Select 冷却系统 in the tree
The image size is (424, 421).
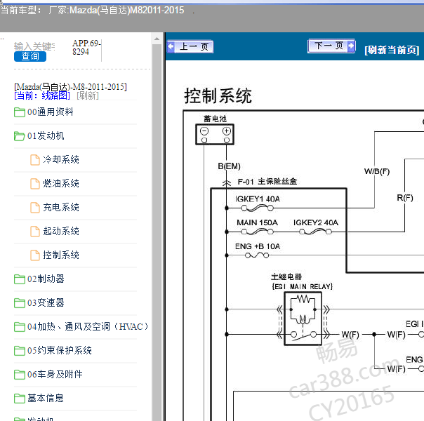[61, 160]
